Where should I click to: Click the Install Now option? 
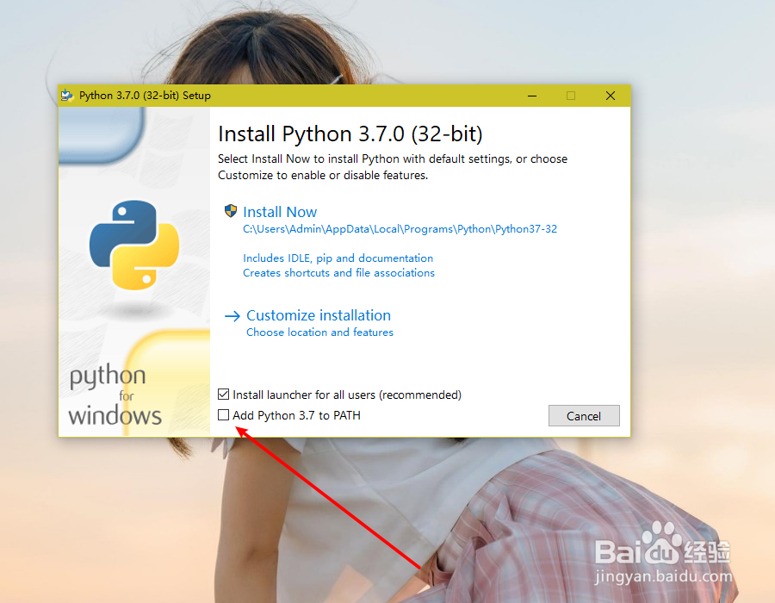coord(280,212)
